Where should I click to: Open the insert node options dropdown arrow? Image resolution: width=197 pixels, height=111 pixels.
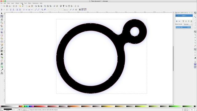coord(4,10)
